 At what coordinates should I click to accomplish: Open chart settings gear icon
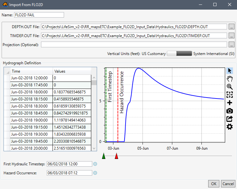click(x=230, y=127)
